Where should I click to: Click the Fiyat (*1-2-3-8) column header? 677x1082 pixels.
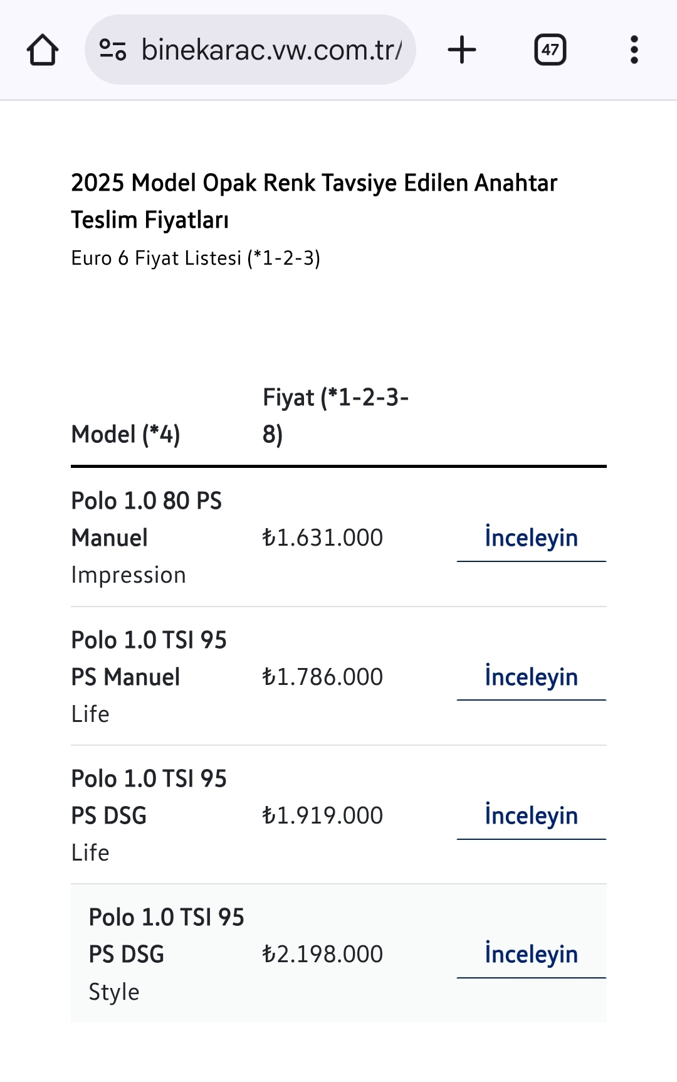(335, 416)
